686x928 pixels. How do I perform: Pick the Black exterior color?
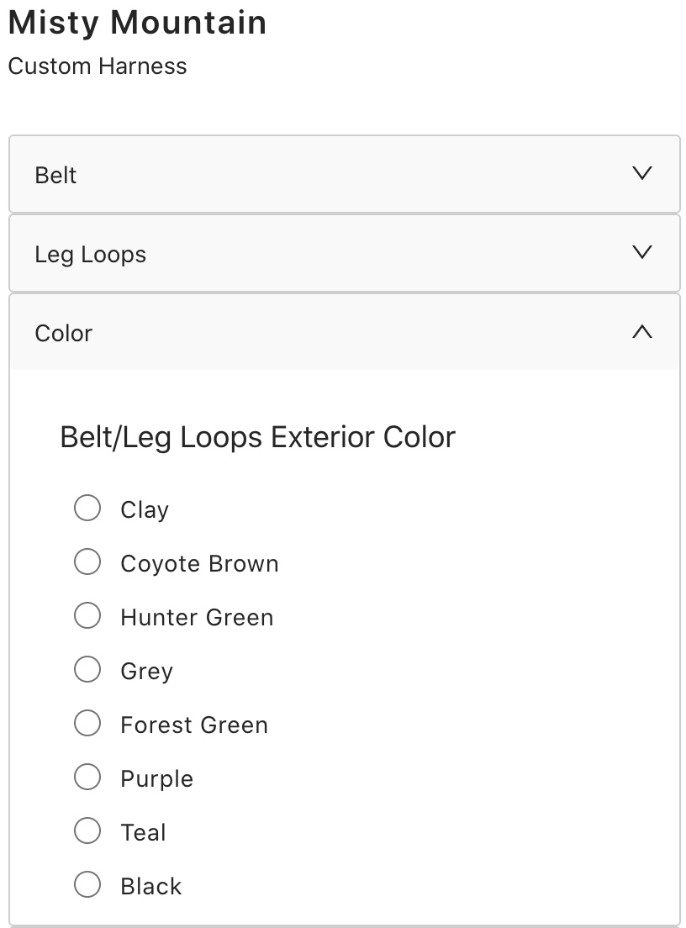(x=87, y=884)
